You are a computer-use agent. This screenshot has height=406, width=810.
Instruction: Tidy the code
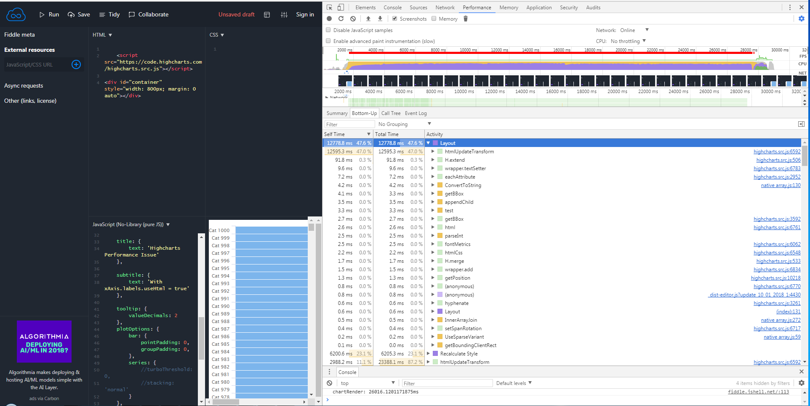pos(109,15)
